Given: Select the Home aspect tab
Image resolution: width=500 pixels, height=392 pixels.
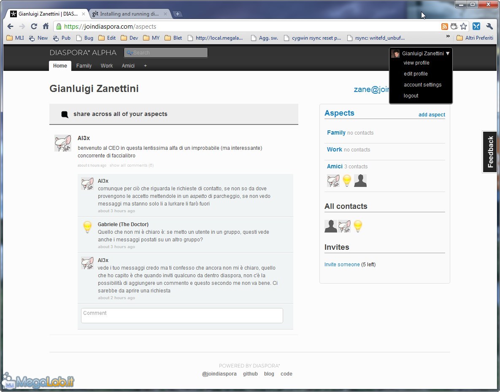Looking at the screenshot, I should pos(60,66).
